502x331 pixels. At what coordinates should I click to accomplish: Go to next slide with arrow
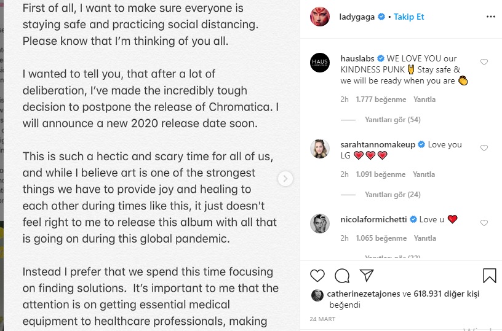[285, 178]
